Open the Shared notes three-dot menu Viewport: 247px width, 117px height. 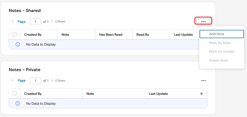tap(203, 21)
